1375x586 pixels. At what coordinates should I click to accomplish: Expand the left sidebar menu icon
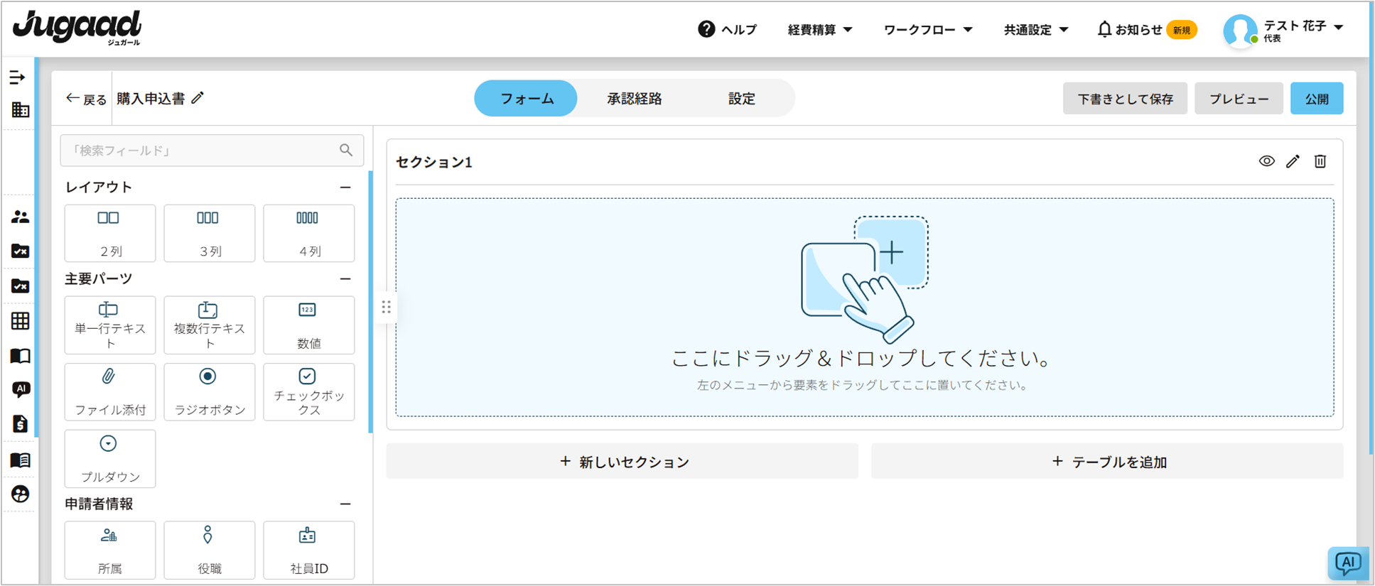[x=18, y=77]
